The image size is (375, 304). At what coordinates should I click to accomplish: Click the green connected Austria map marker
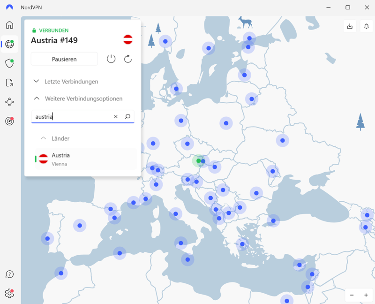click(198, 161)
